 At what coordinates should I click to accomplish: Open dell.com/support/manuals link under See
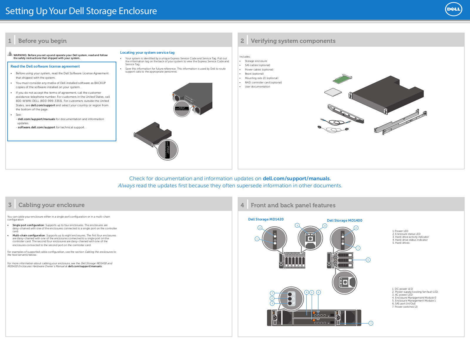pos(36,119)
